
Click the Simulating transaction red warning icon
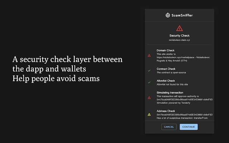click(x=149, y=98)
